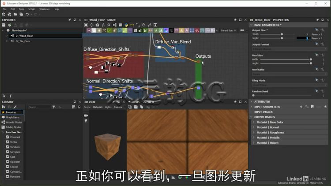Add a Blend node from the node bar
This screenshot has height=186, width=331.
click(x=94, y=30)
